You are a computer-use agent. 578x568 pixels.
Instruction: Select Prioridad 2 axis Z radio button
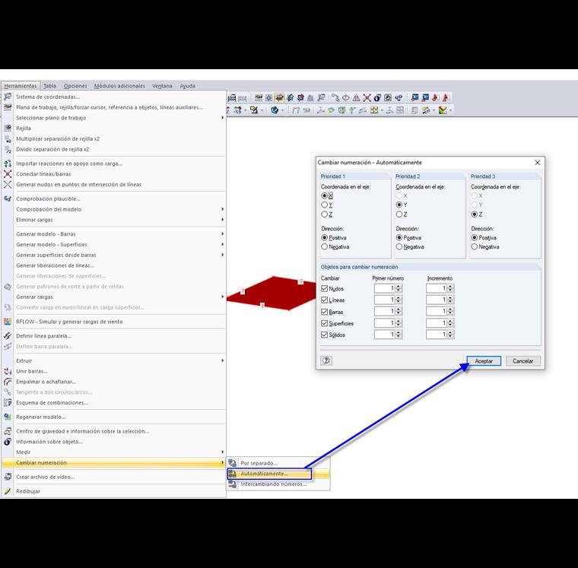[399, 214]
